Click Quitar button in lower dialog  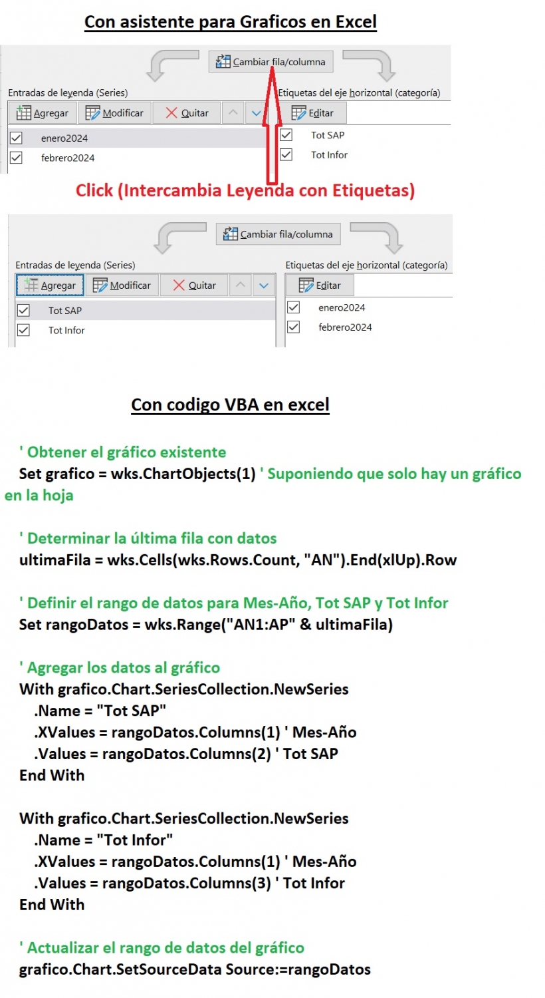click(x=194, y=285)
